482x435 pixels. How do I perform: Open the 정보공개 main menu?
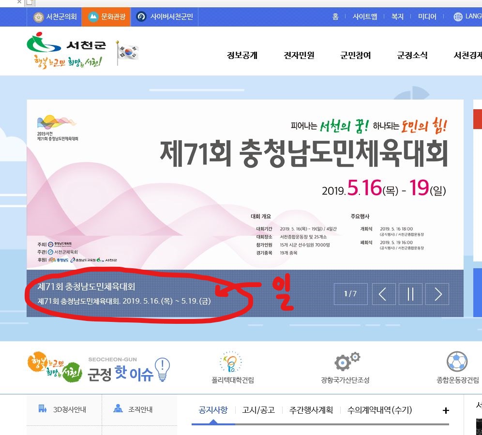[242, 55]
